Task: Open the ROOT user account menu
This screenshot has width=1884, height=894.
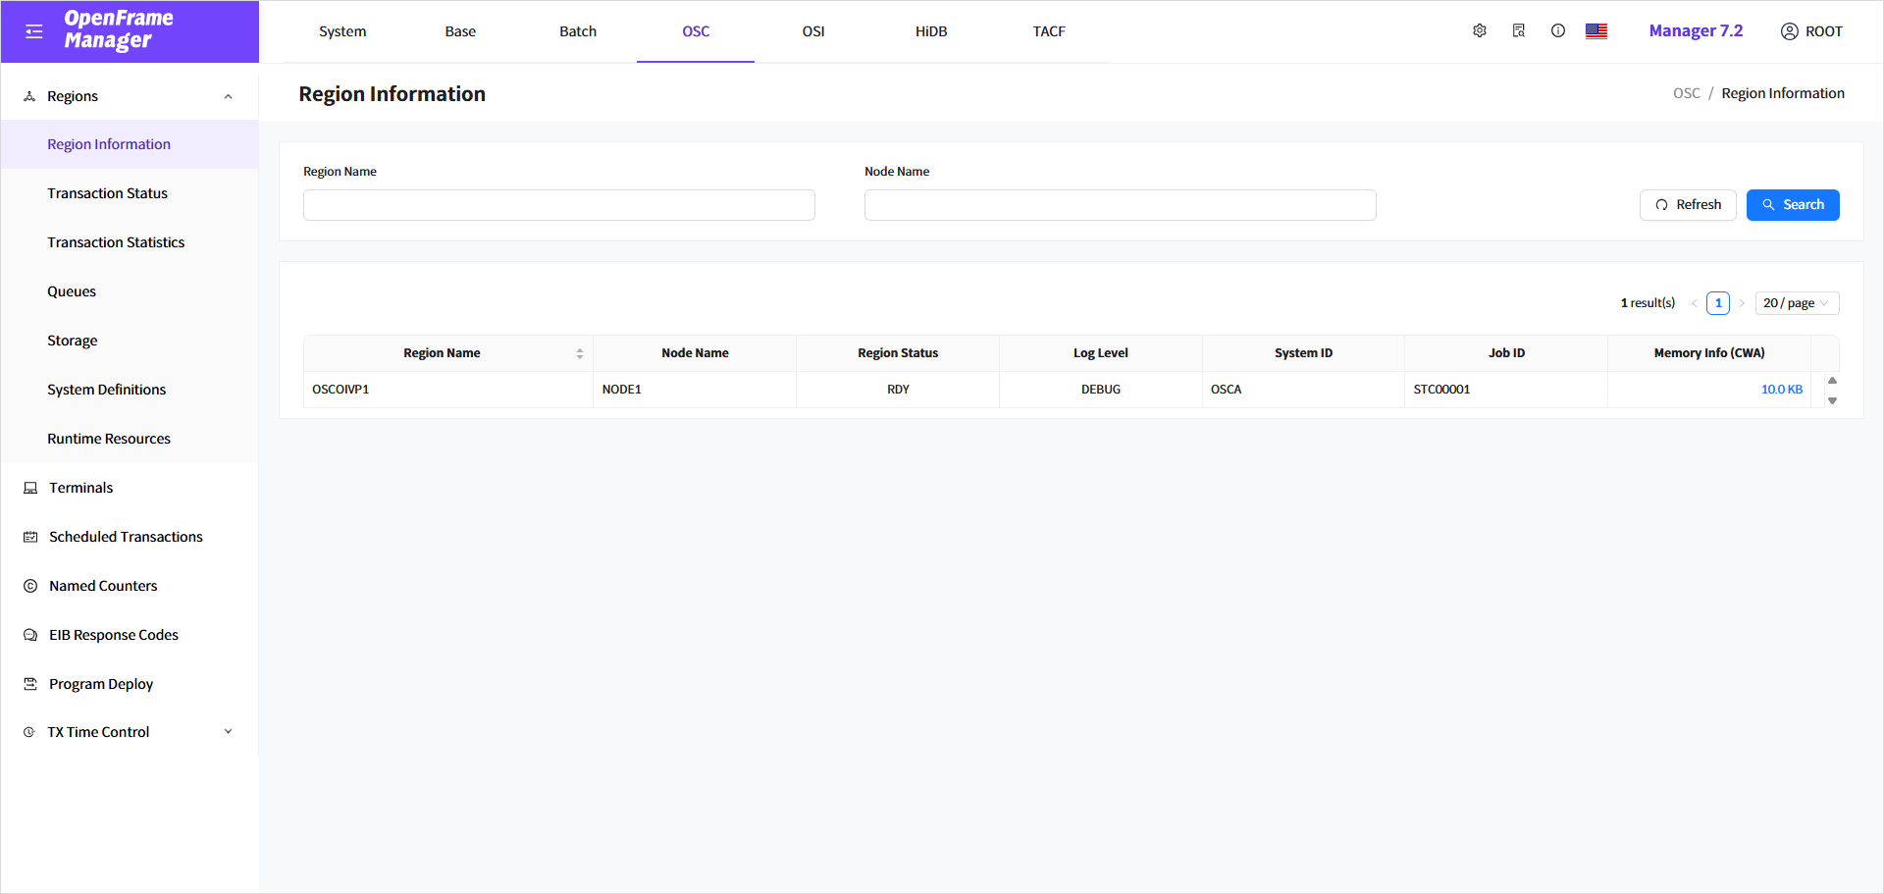Action: click(1811, 31)
